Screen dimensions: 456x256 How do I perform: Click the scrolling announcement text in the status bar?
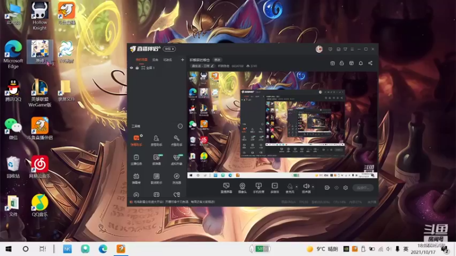pos(174,202)
